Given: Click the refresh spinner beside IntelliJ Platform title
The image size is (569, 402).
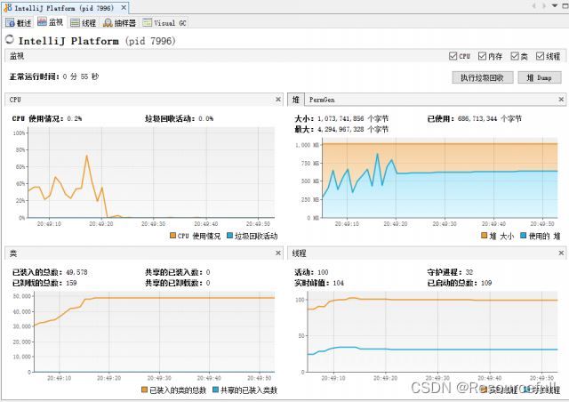Looking at the screenshot, I should [10, 39].
